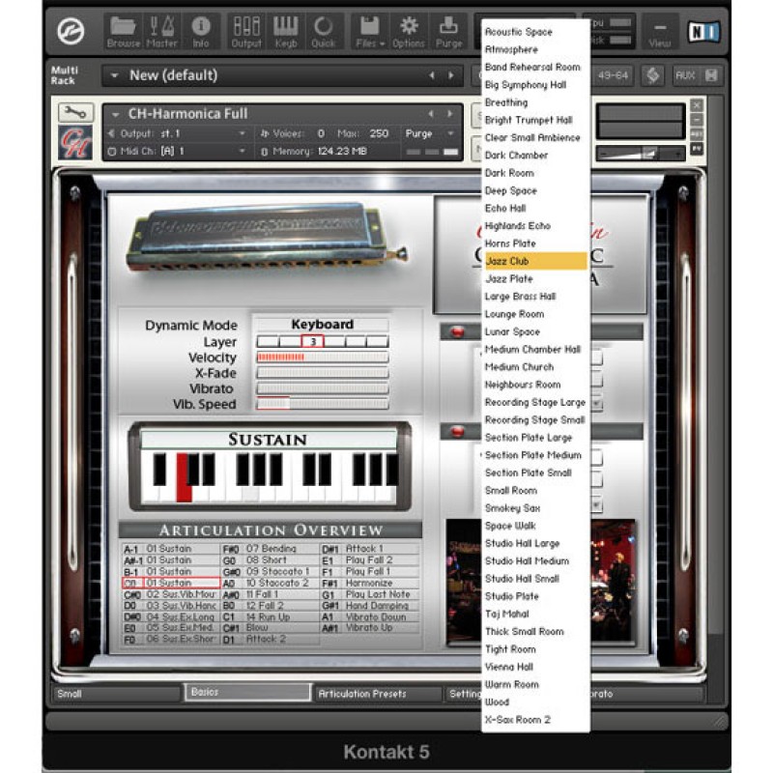Click the Purge icon in toolbar

[448, 30]
